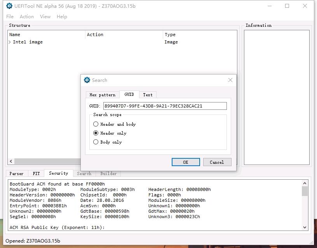Click the security log scroll-down arrow
Image resolution: width=317 pixels, height=248 pixels.
pos(305,227)
